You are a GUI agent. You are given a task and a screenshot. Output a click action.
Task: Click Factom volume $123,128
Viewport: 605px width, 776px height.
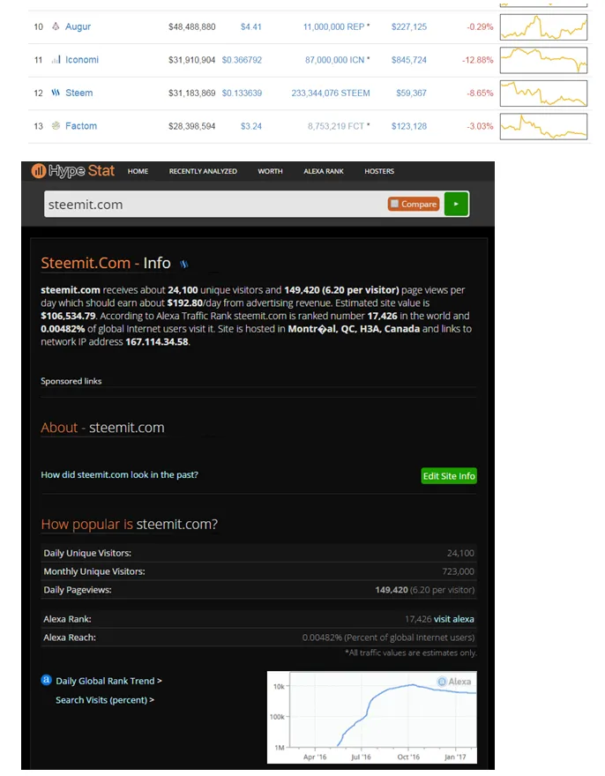click(409, 126)
